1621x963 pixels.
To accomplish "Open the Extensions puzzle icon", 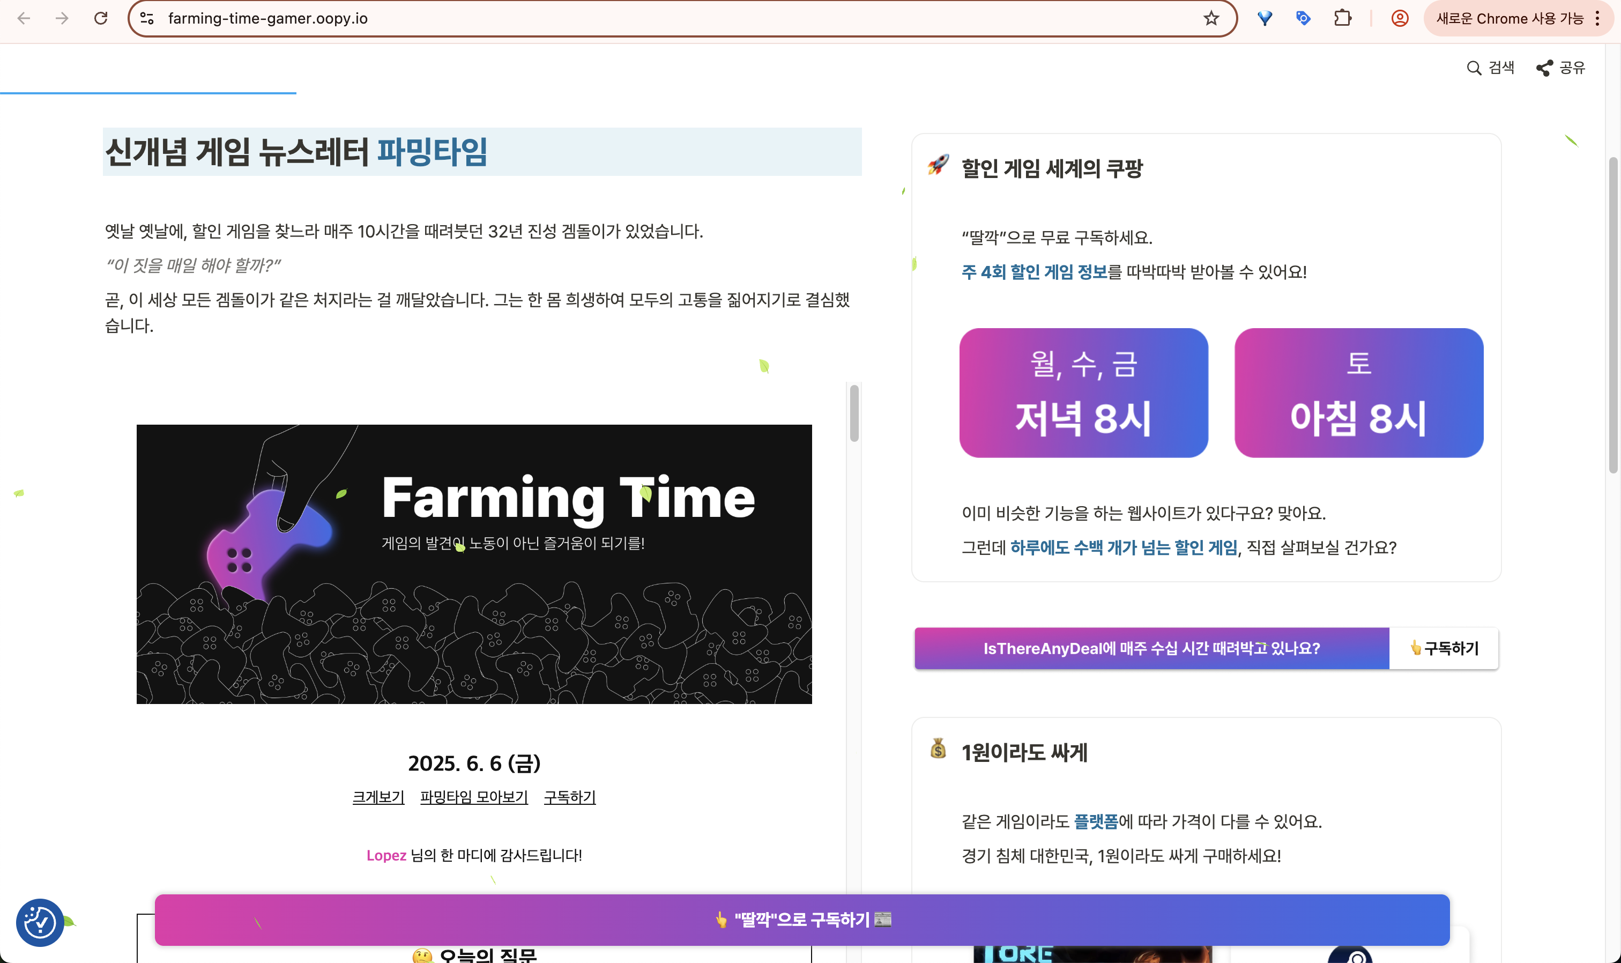I will click(x=1342, y=18).
